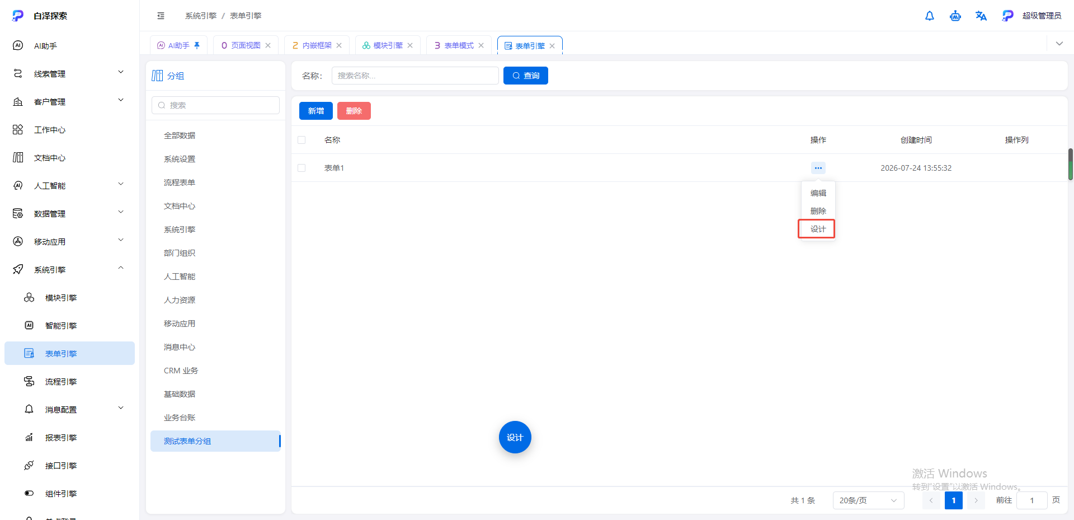
Task: Open 模块引擎 in the sidebar
Action: (69, 298)
